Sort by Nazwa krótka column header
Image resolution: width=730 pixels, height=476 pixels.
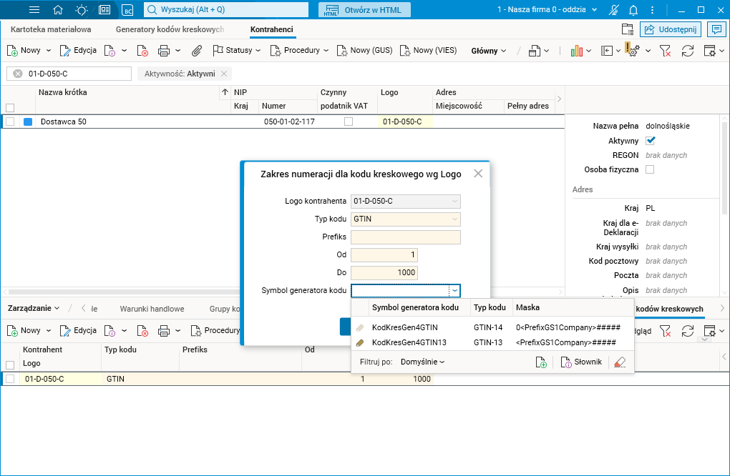tap(63, 92)
